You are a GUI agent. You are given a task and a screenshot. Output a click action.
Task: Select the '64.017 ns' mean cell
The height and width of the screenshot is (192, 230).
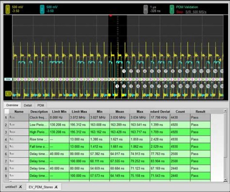120,154
